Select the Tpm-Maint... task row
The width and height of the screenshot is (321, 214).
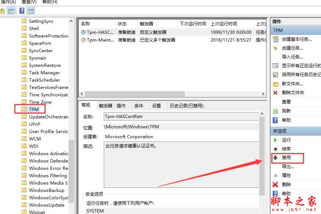(173, 40)
